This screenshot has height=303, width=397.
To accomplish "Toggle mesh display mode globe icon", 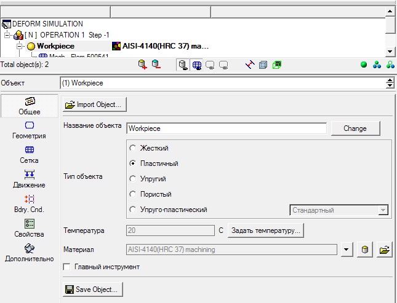I will point(197,65).
